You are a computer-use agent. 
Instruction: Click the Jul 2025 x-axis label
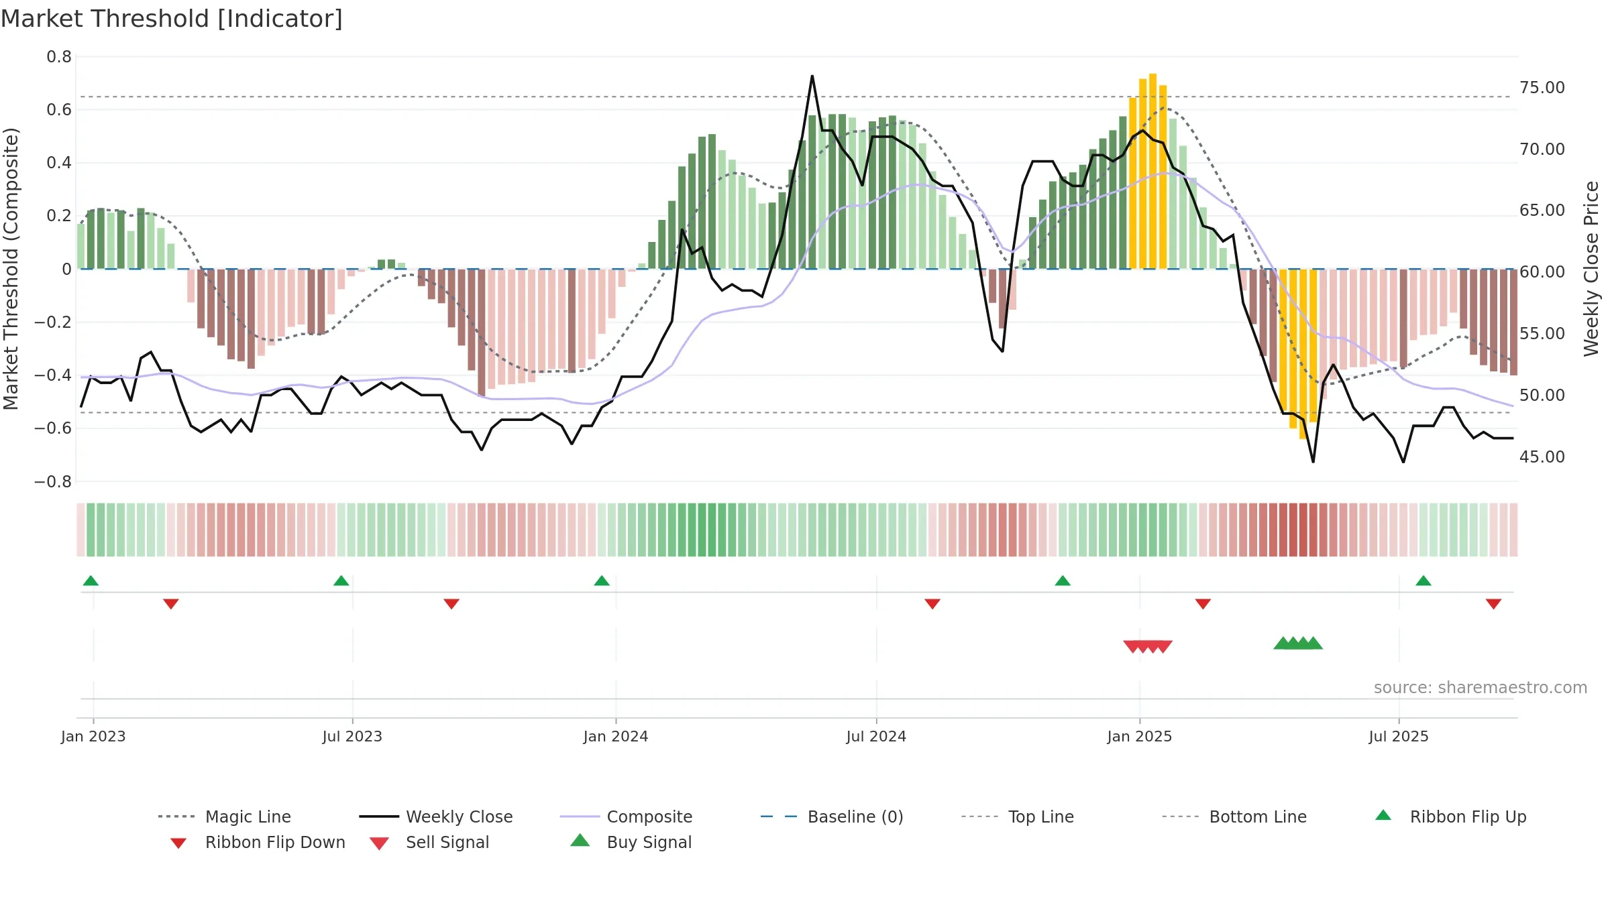pyautogui.click(x=1399, y=736)
